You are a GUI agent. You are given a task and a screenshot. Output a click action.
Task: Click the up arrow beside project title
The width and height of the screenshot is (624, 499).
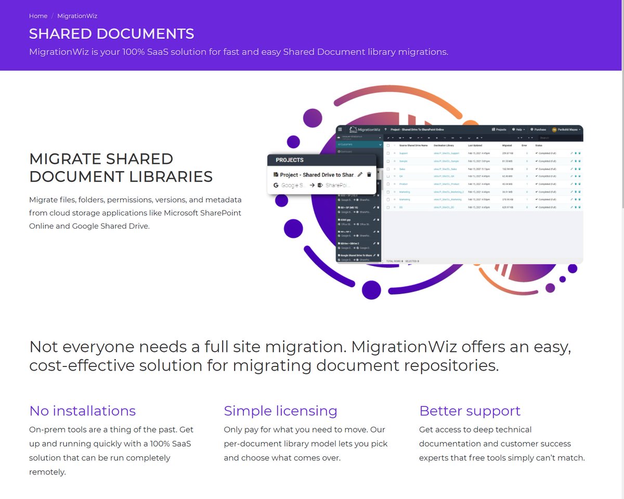[385, 129]
